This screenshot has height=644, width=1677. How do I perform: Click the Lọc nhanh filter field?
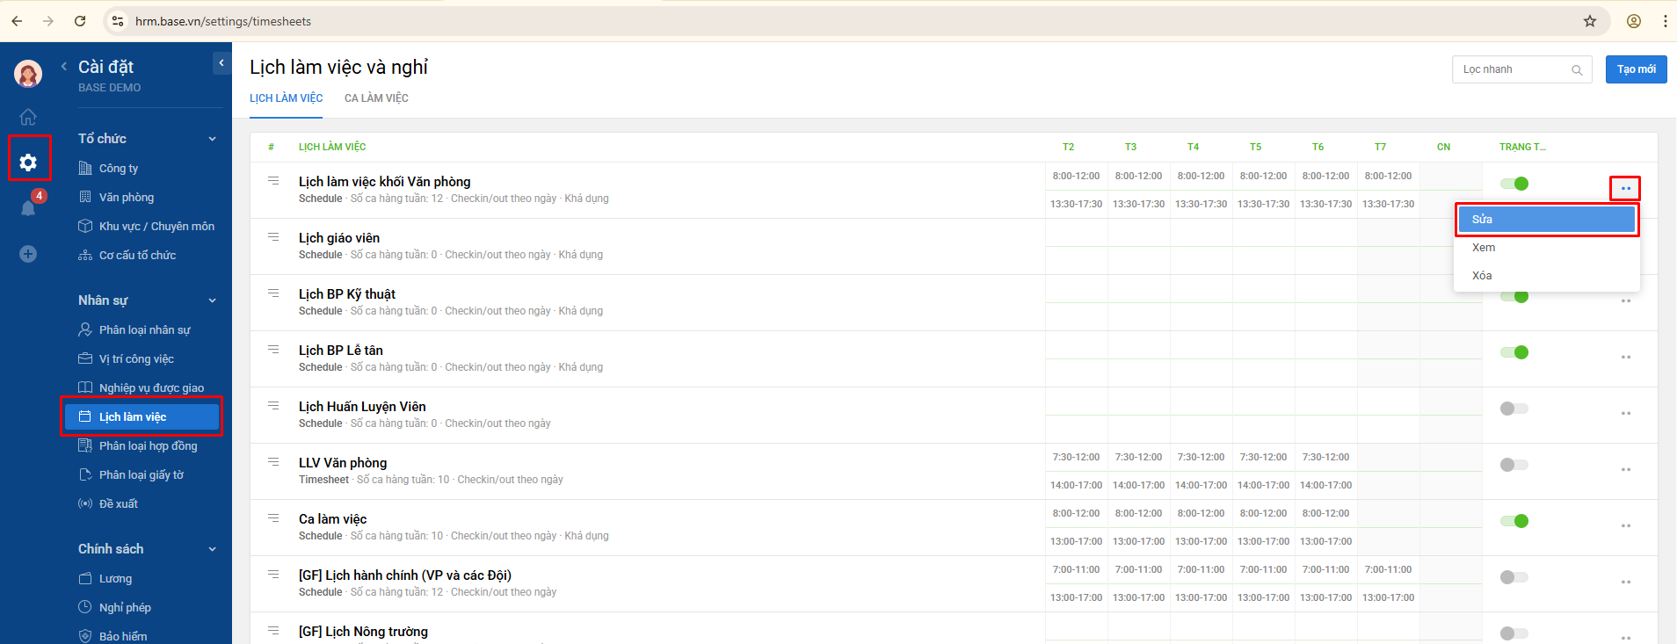point(1521,69)
